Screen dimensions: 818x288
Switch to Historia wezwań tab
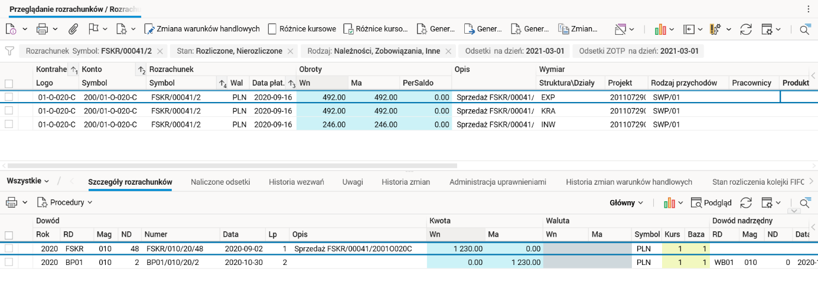pyautogui.click(x=296, y=182)
